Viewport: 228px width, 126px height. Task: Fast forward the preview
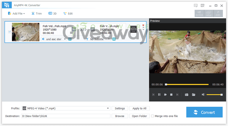(165, 95)
